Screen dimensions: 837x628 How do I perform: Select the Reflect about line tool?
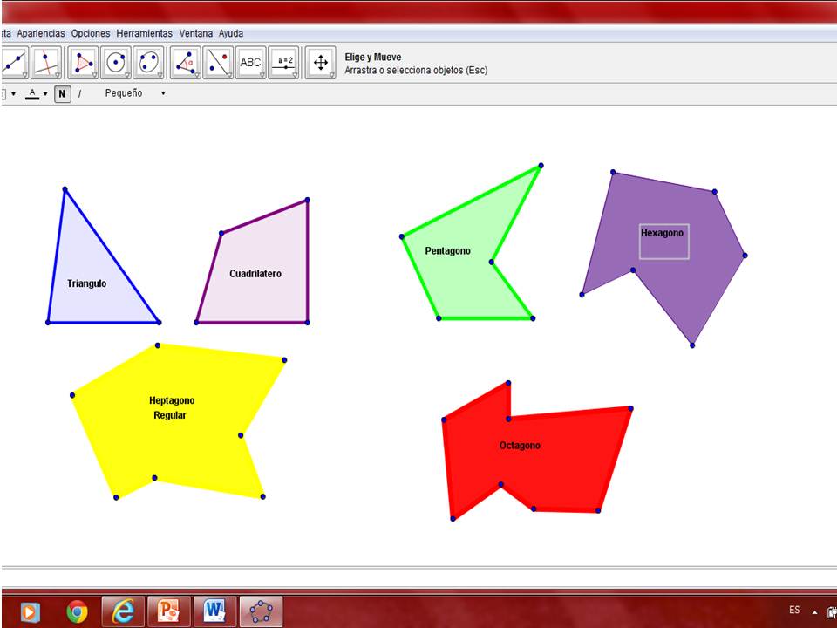coord(218,63)
